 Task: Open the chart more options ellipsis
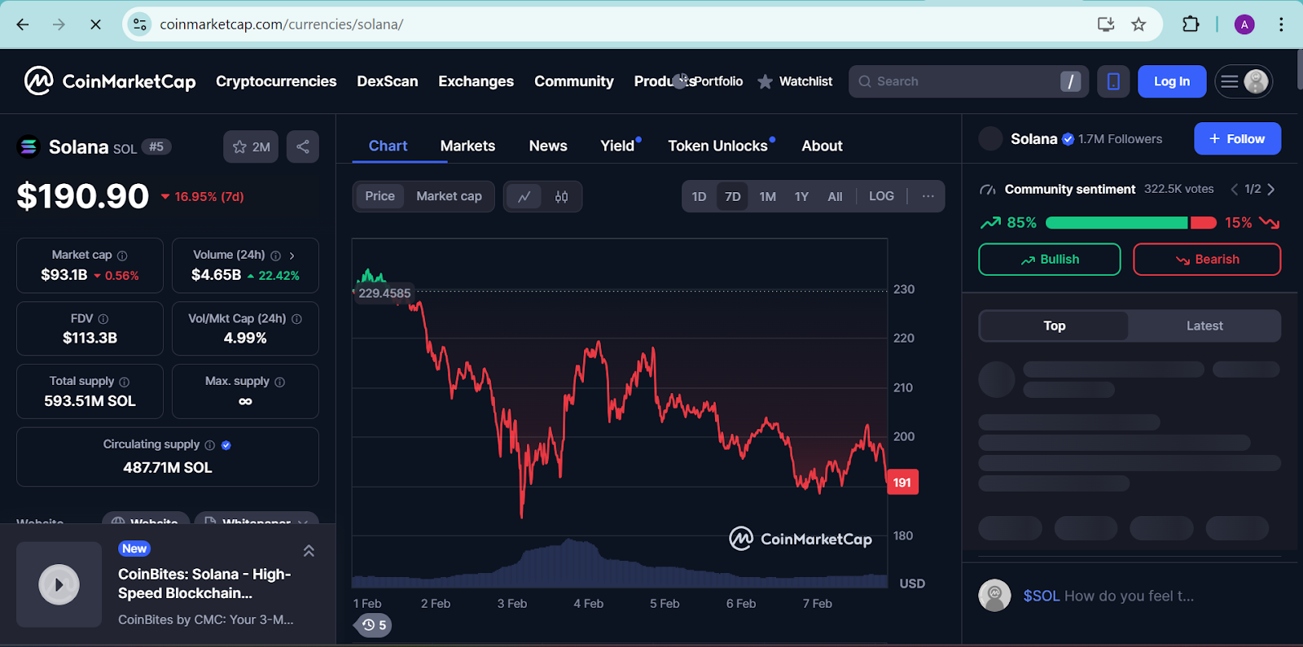tap(928, 196)
